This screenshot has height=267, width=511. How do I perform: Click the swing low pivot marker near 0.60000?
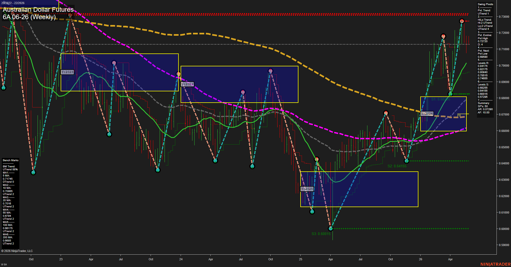point(331,228)
